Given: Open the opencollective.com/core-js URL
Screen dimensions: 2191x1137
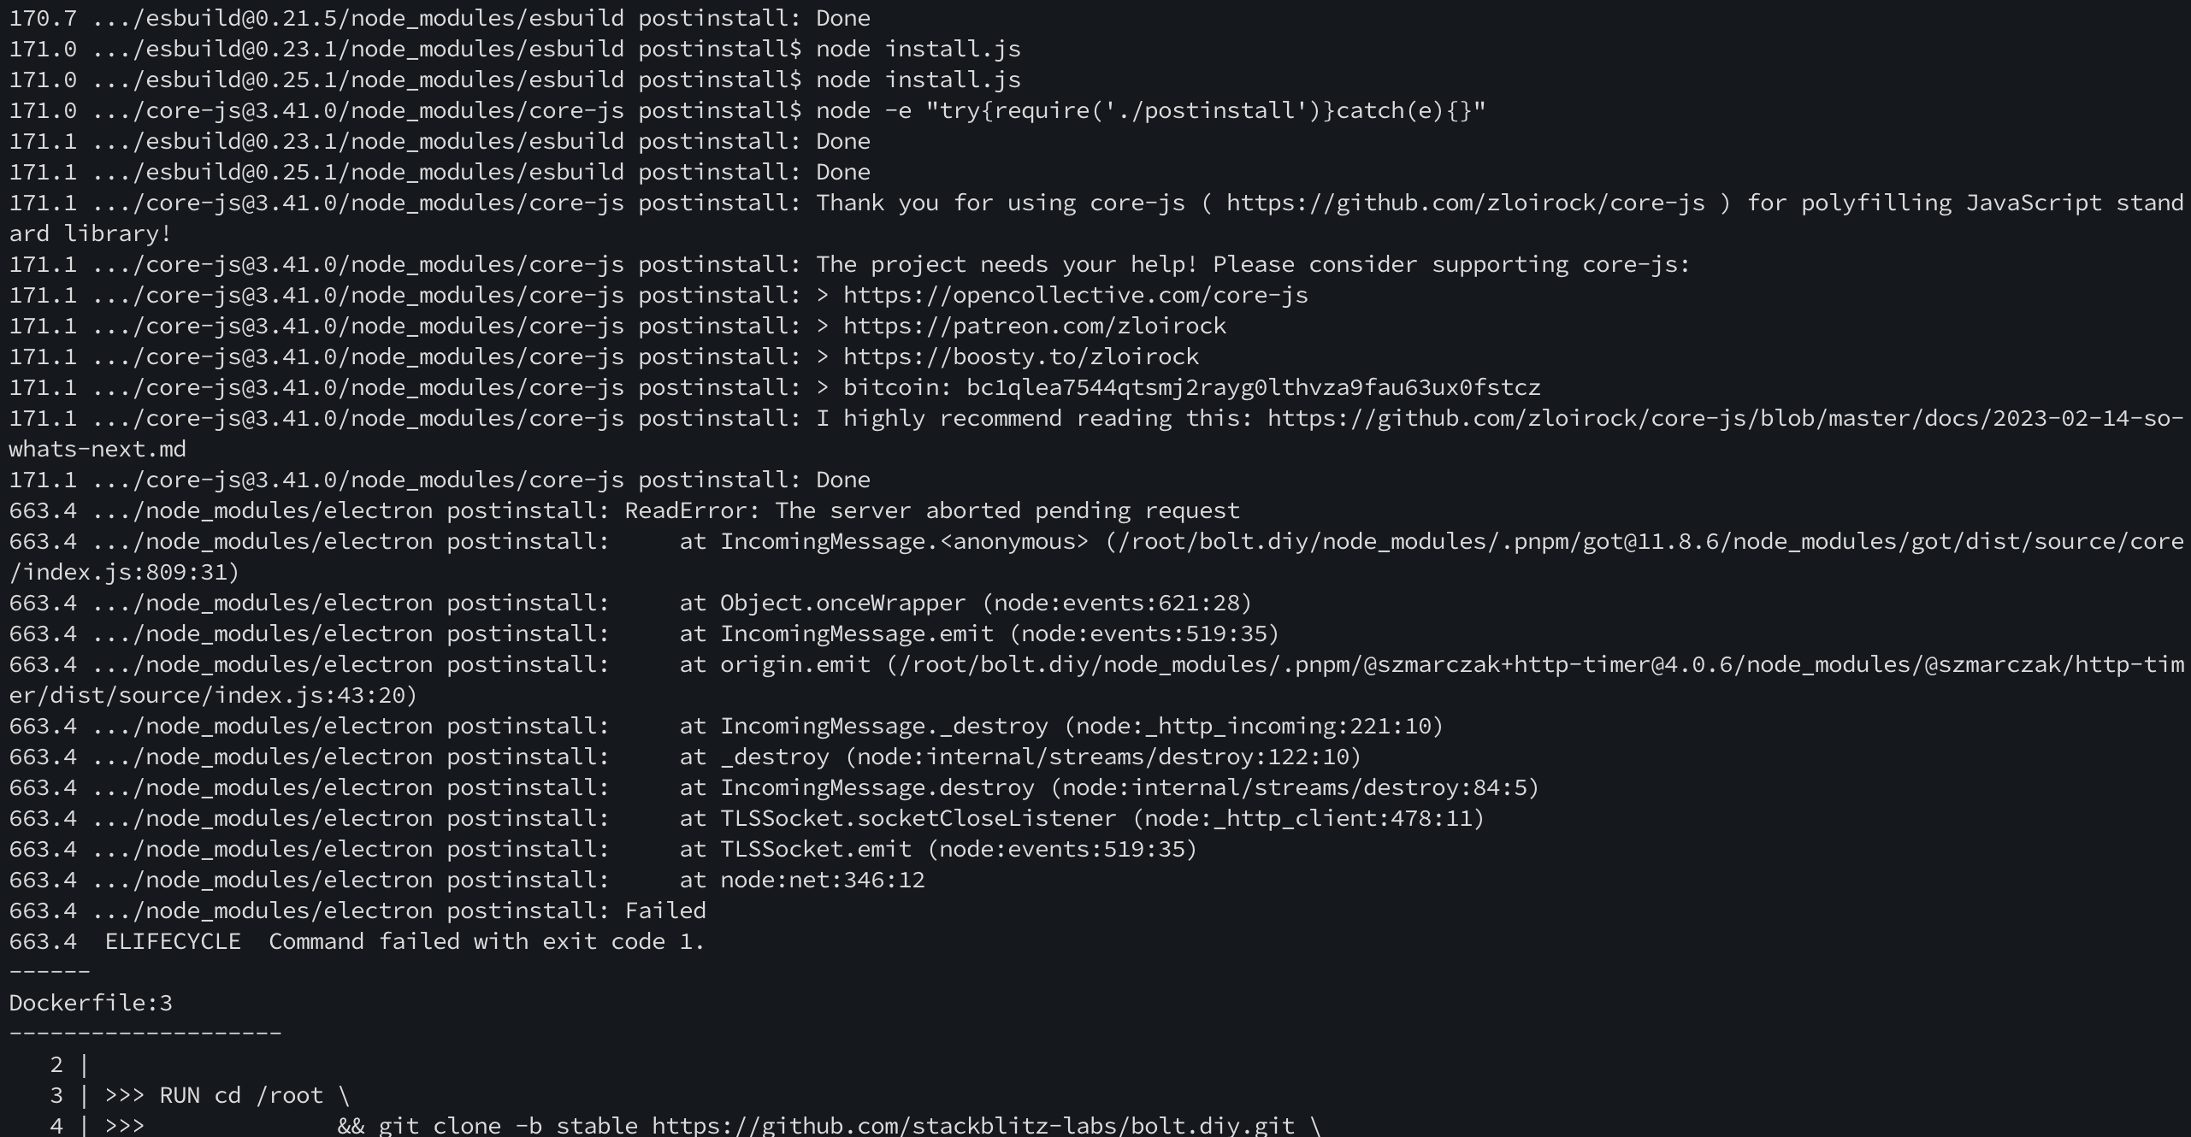Looking at the screenshot, I should click(x=1075, y=296).
